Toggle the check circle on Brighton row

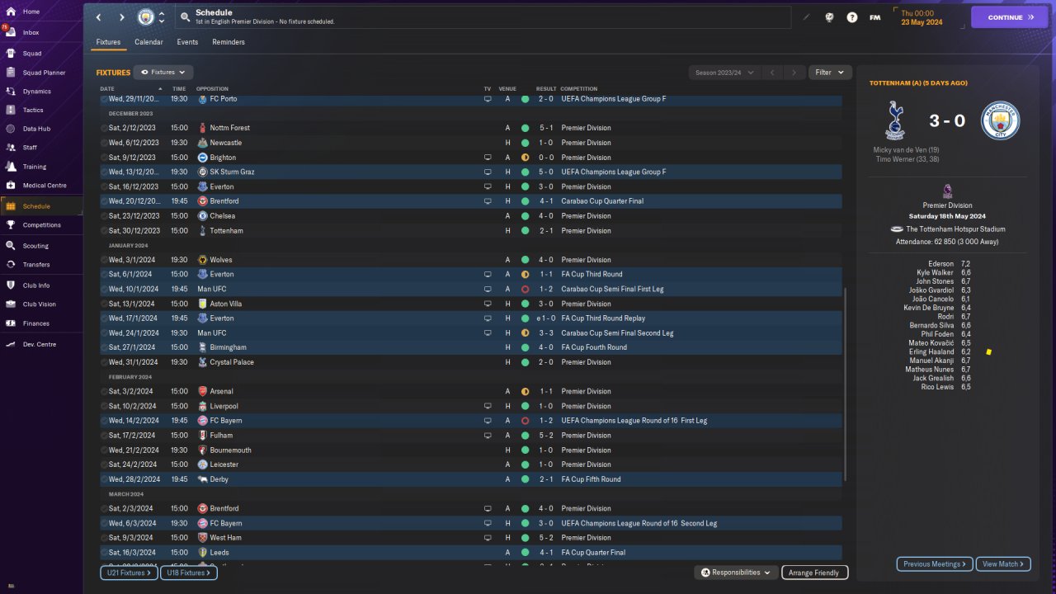pos(104,158)
